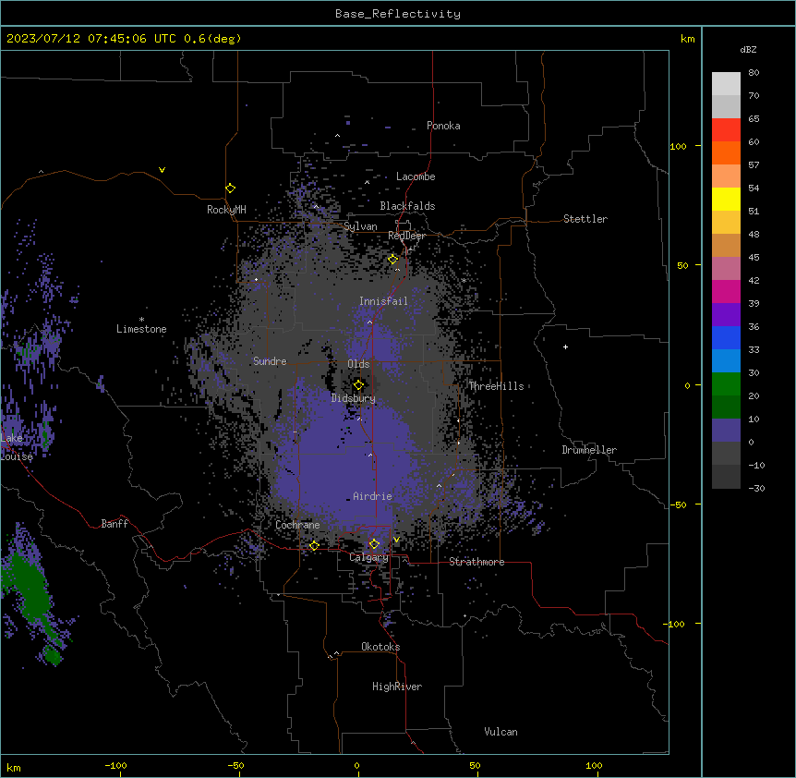Click the yellow diamond marker below Cochrane
The width and height of the screenshot is (796, 778).
(314, 546)
